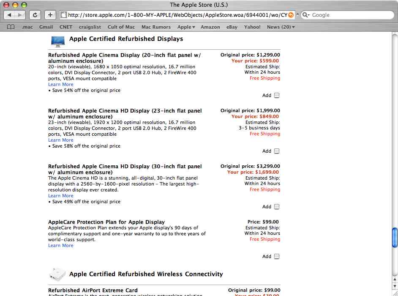Click the scrollbar up arrow
The width and height of the screenshot is (398, 296).
pos(395,279)
